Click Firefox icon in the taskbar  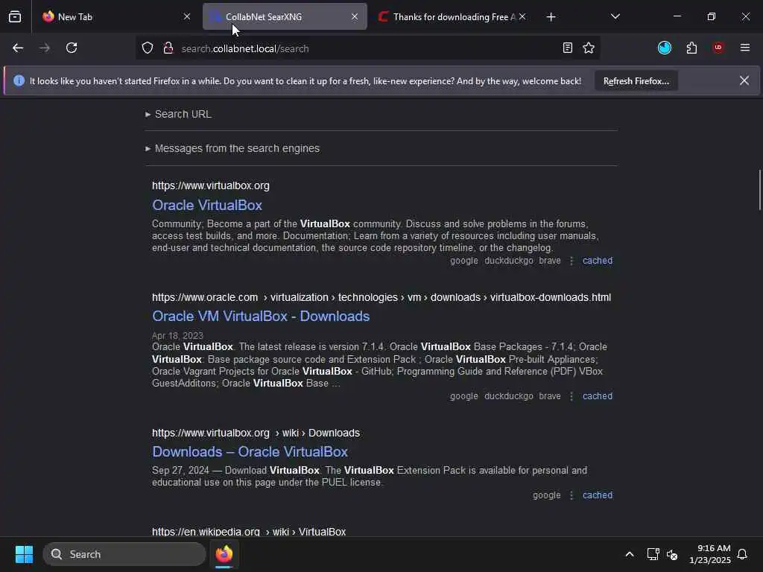coord(224,554)
